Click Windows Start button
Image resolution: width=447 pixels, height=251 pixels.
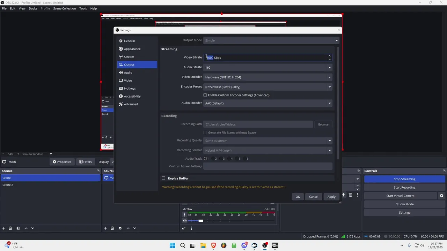pos(172,245)
